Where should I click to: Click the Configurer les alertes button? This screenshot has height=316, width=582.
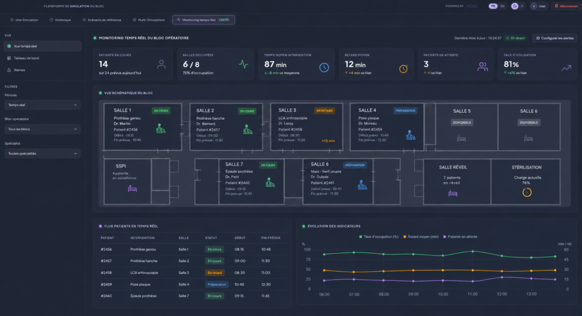(555, 38)
